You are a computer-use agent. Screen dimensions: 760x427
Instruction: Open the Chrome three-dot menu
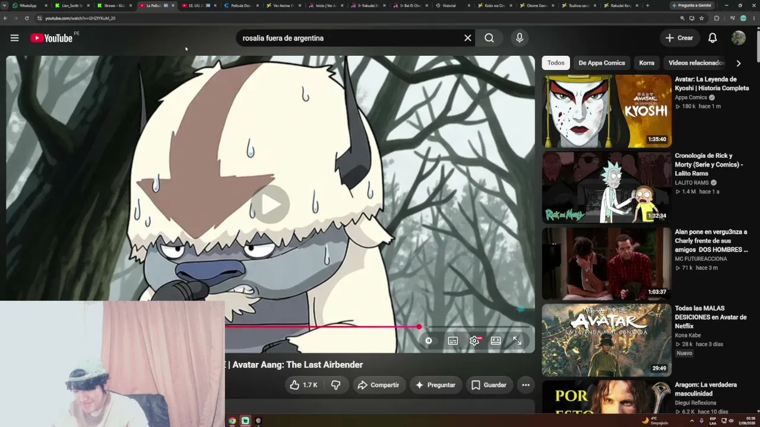tap(753, 18)
